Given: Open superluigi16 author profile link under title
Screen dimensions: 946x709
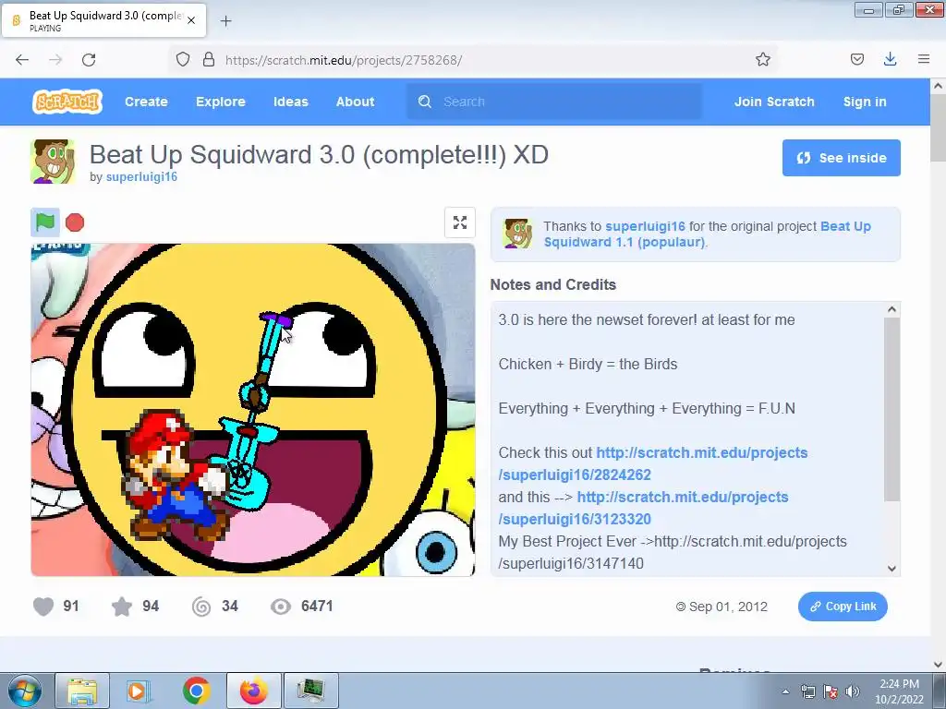Looking at the screenshot, I should coord(141,176).
